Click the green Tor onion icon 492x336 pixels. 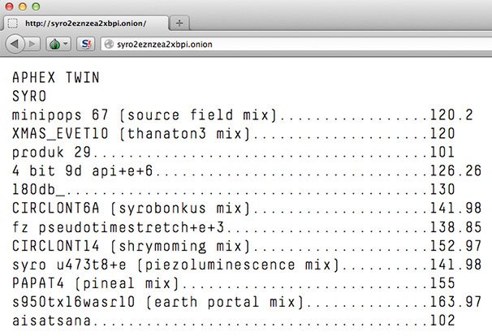(x=55, y=43)
